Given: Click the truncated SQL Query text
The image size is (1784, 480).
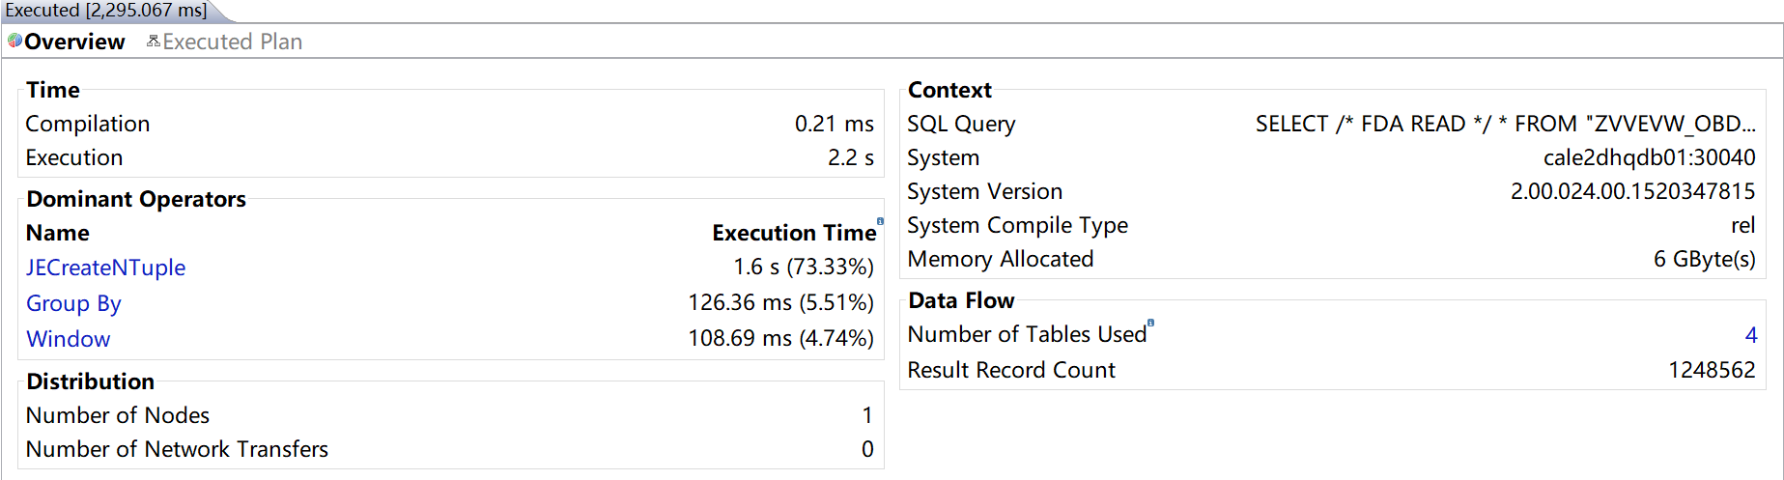Looking at the screenshot, I should (1505, 124).
